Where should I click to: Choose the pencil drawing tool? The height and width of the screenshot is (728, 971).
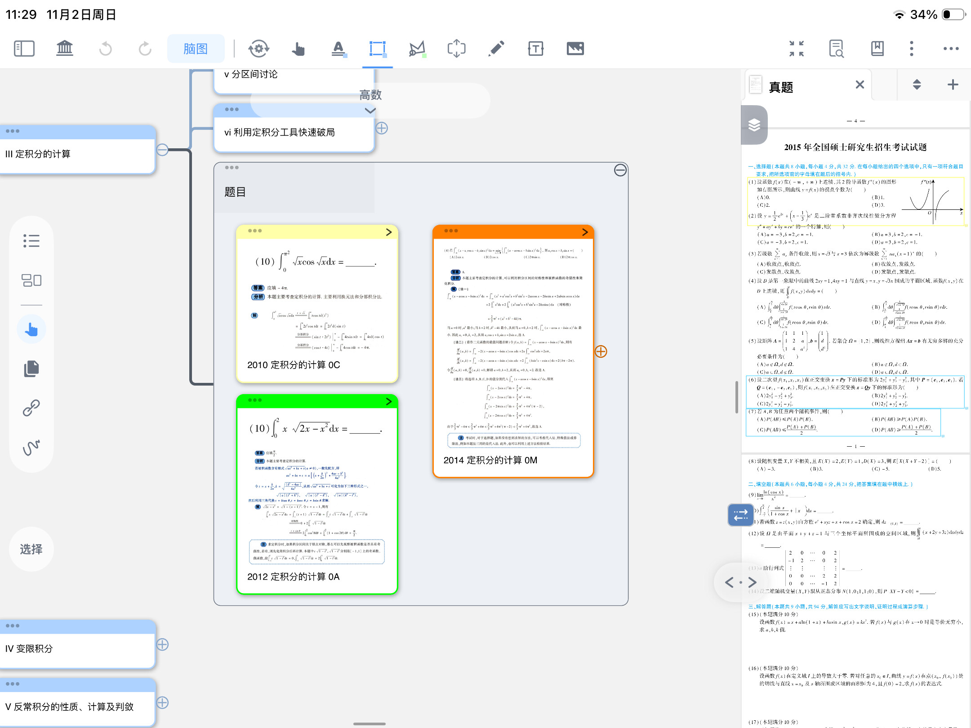[x=496, y=49]
